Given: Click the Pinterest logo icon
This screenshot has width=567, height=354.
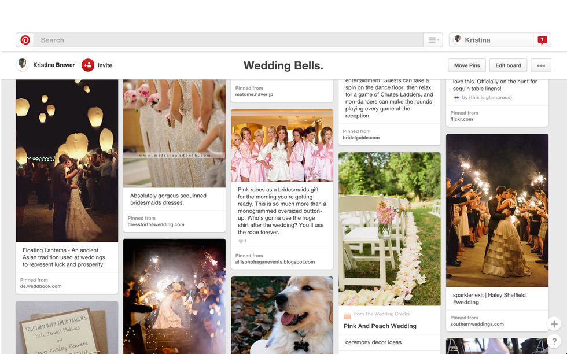Looking at the screenshot, I should (x=25, y=40).
